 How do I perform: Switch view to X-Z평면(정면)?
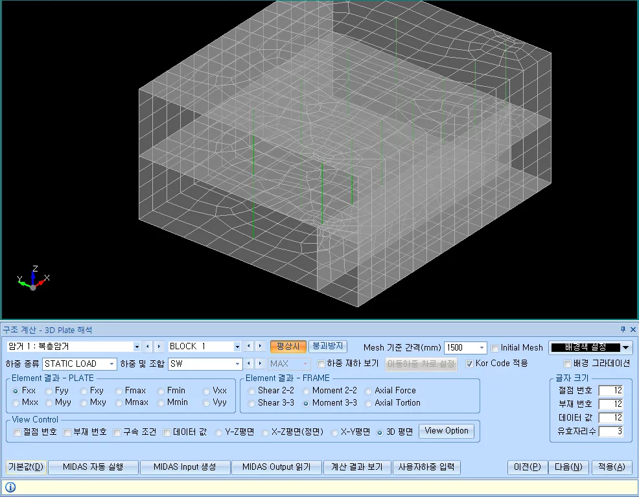click(265, 433)
